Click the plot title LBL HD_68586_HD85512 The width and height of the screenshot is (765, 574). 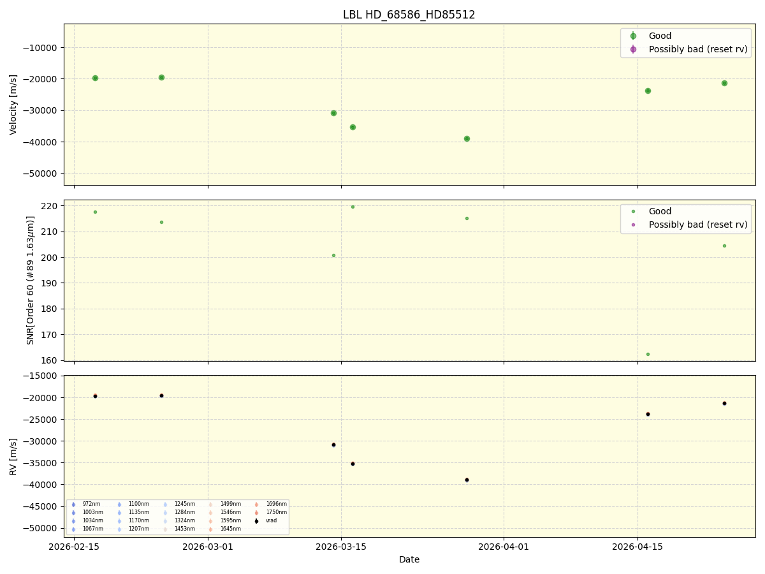pyautogui.click(x=409, y=15)
